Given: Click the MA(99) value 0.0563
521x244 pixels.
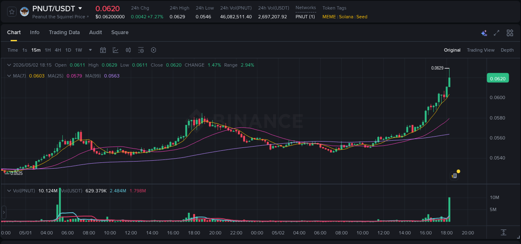Looking at the screenshot, I should point(112,76).
